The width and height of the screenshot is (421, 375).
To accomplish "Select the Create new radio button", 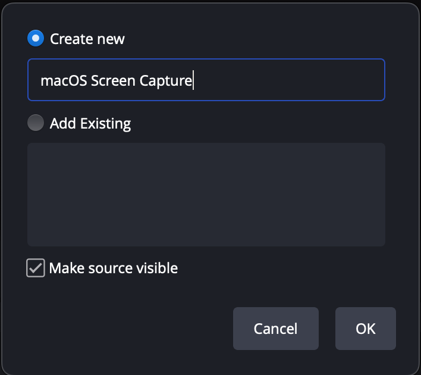I will [x=36, y=38].
